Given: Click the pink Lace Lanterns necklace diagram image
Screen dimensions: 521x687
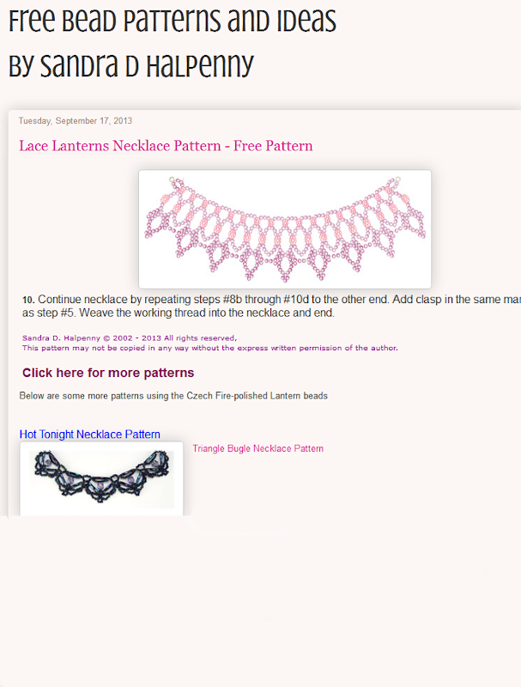Looking at the screenshot, I should [x=285, y=229].
